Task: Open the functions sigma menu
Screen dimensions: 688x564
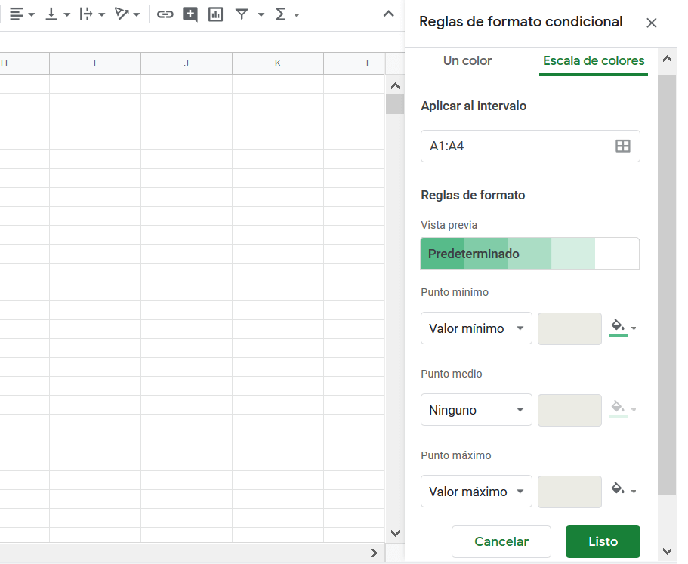Action: [286, 14]
